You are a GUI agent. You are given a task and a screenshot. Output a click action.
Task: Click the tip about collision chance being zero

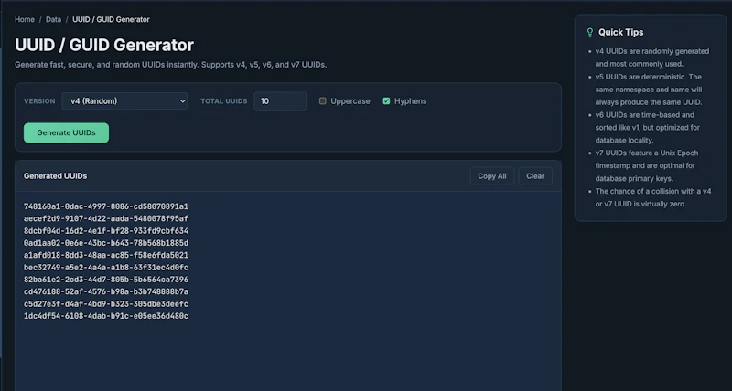tap(653, 197)
